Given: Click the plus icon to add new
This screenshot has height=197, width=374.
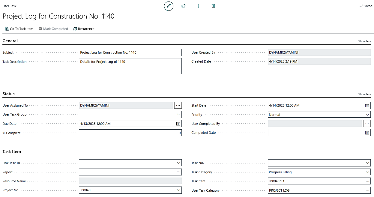Looking at the screenshot, I should [x=199, y=6].
